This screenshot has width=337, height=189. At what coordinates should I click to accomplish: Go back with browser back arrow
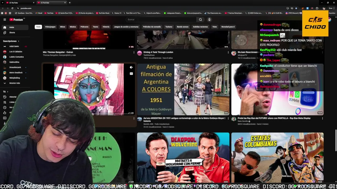[3, 8]
